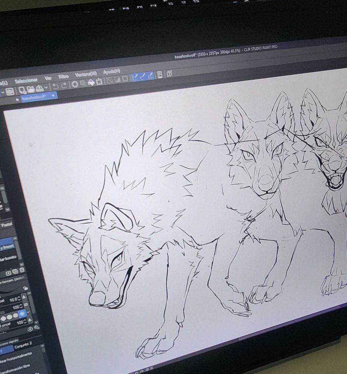Click the 10.0 brush size stepper arrows
This screenshot has width=347, height=374.
(19, 299)
